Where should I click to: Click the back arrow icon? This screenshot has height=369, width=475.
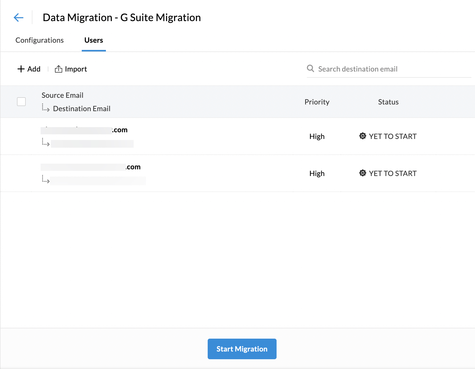click(19, 17)
